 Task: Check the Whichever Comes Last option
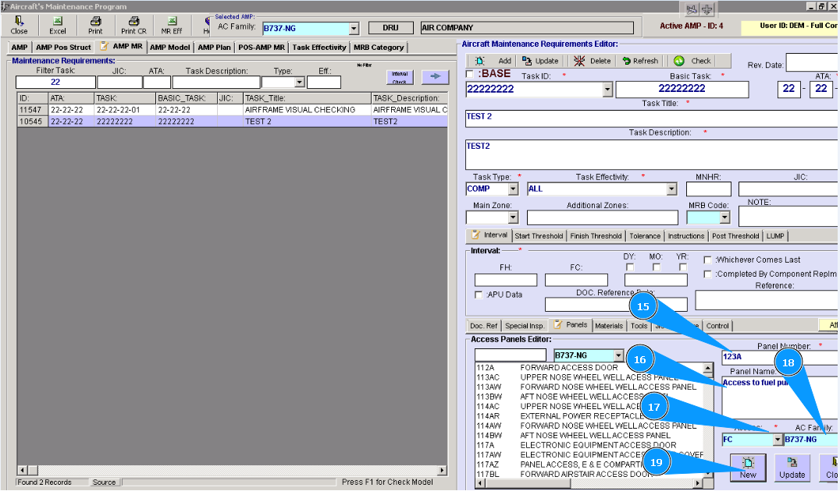(707, 260)
